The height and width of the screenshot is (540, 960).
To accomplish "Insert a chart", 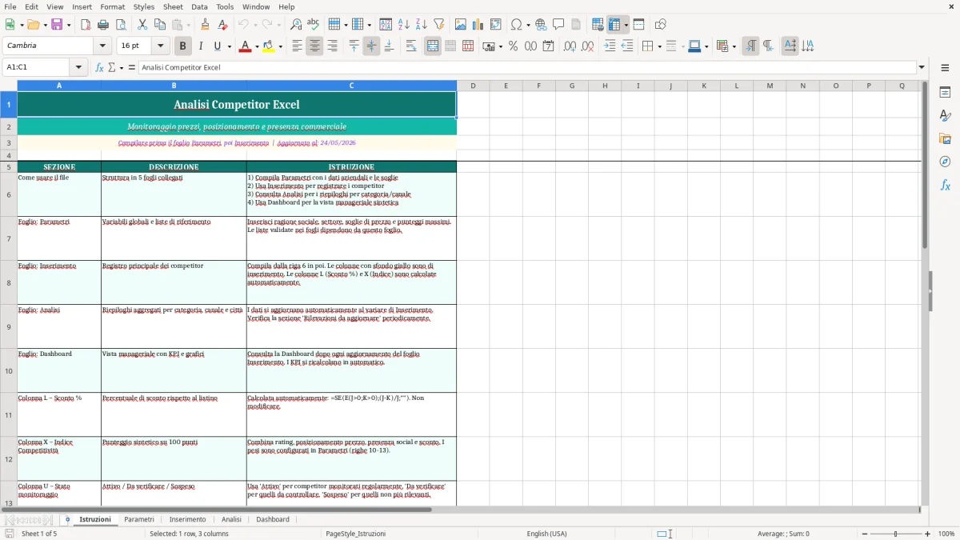I will click(x=478, y=25).
